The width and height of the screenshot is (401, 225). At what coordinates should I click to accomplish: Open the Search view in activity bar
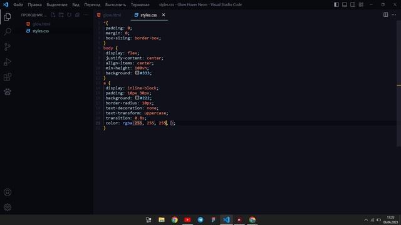[8, 32]
